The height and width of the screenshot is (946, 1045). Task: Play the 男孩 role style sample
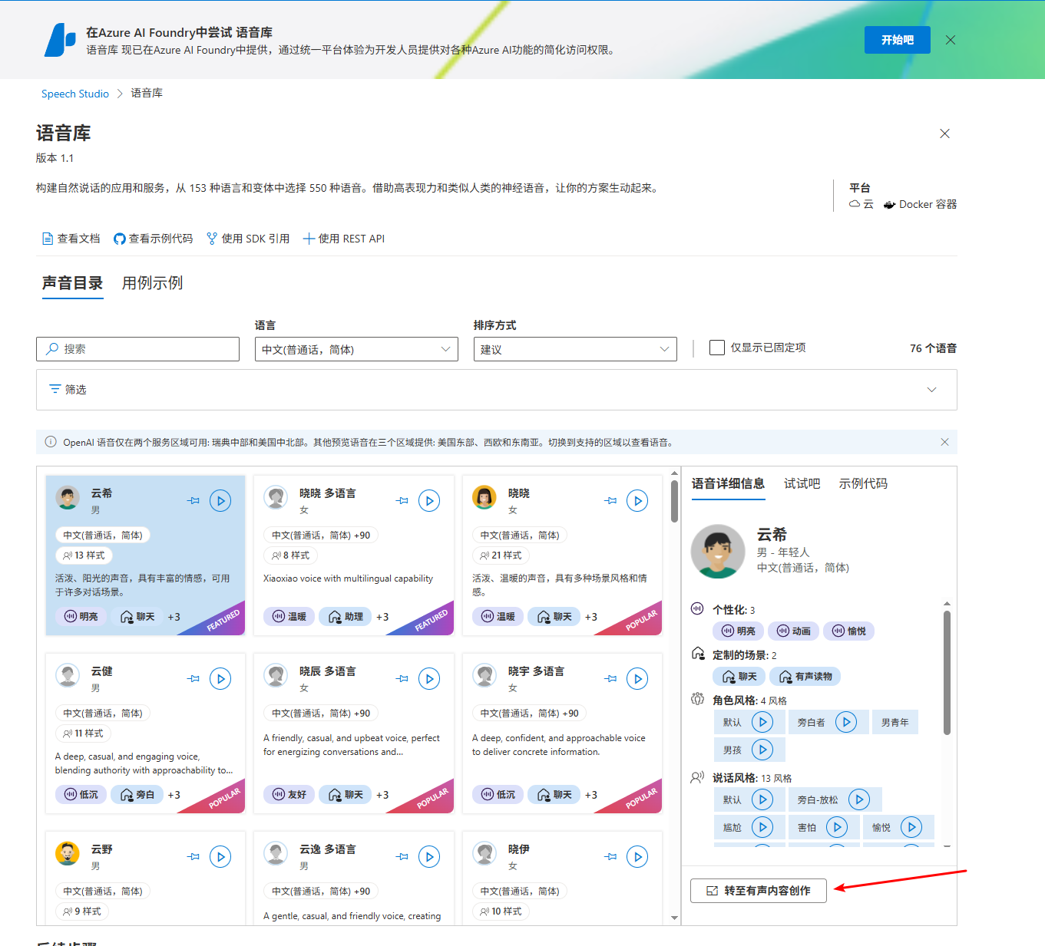762,750
